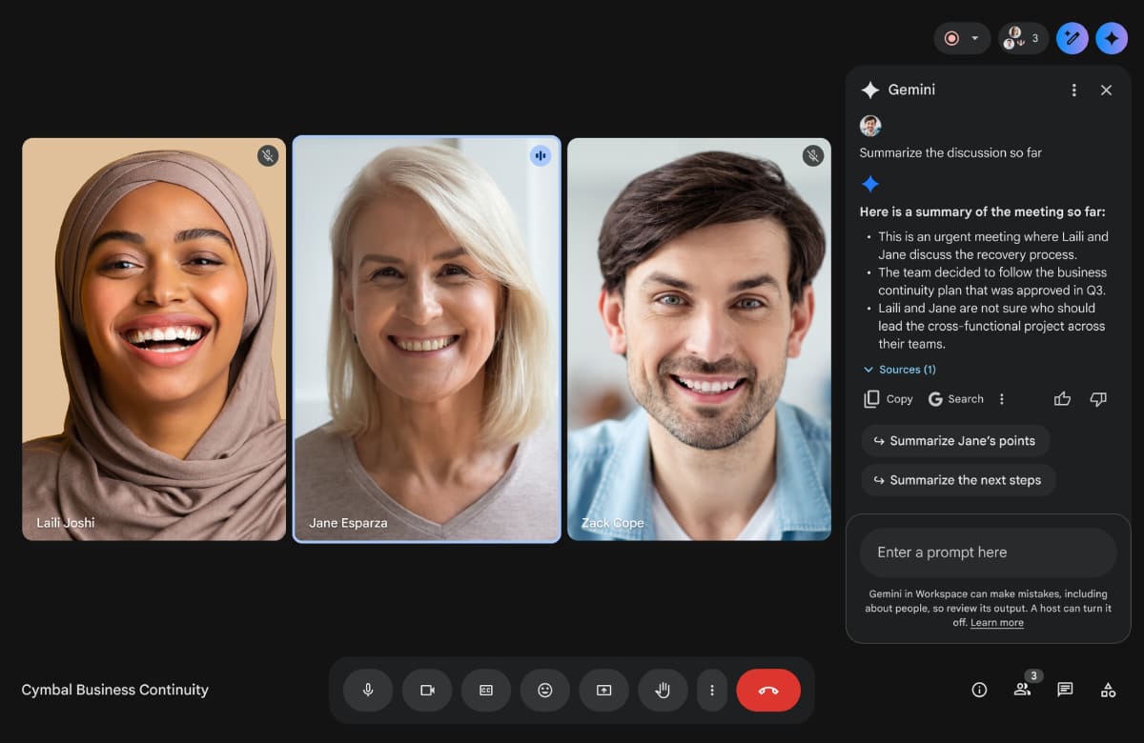Turn on closed captions

click(485, 690)
